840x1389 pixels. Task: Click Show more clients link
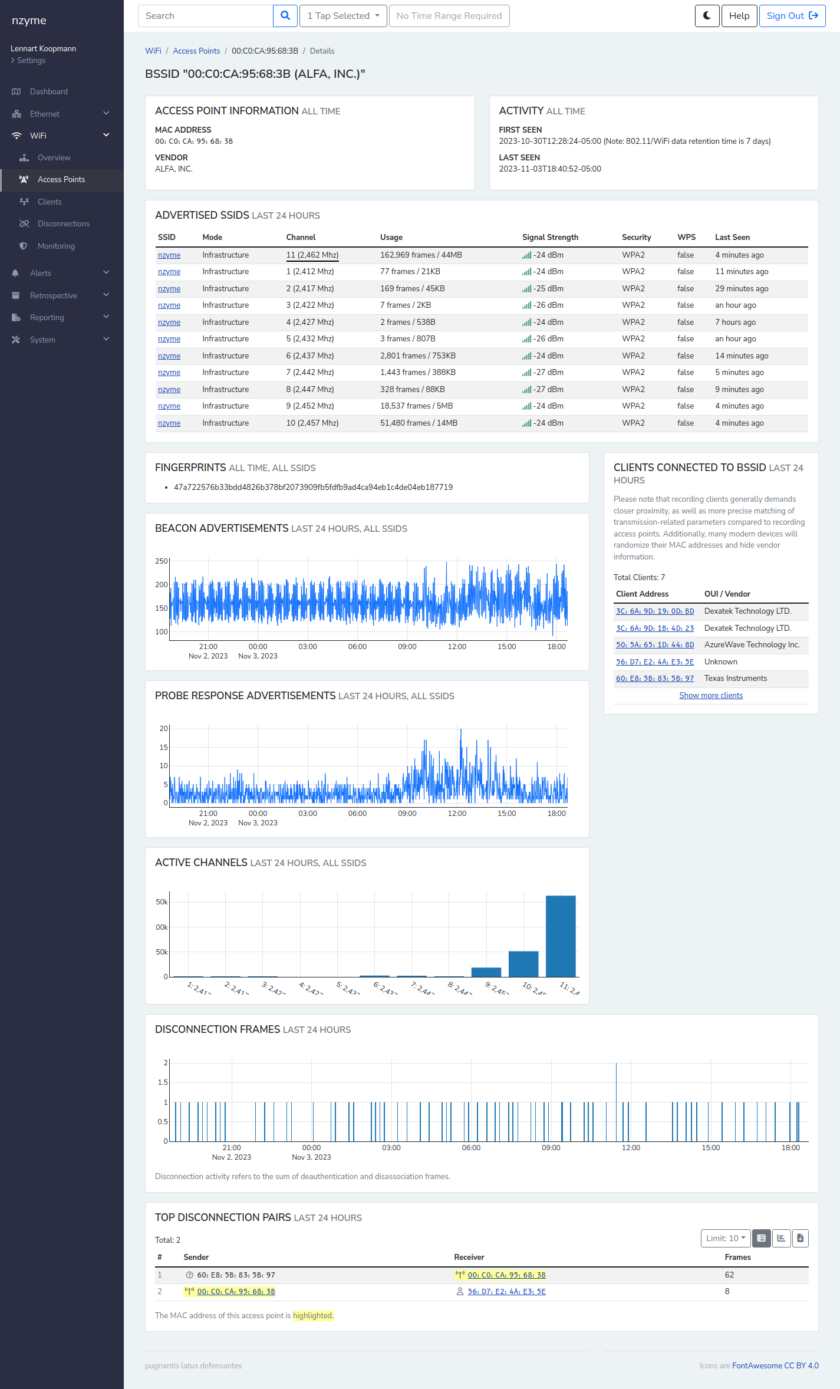[x=711, y=696]
